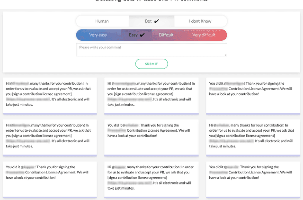The image size is (303, 200).
Task: Select the 'Hi ... Thank you for signing' card
Action: pyautogui.click(x=151, y=137)
